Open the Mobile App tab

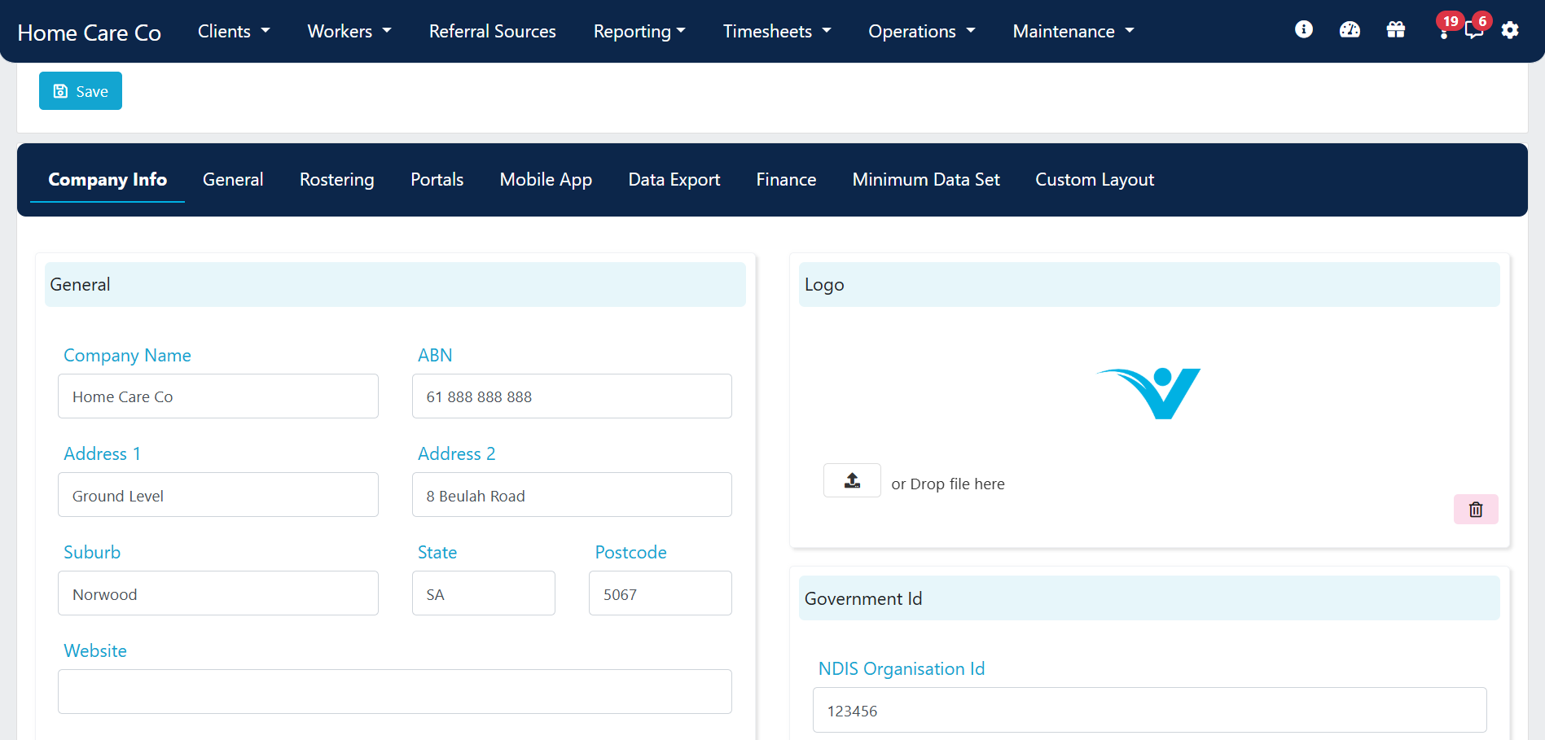[546, 179]
